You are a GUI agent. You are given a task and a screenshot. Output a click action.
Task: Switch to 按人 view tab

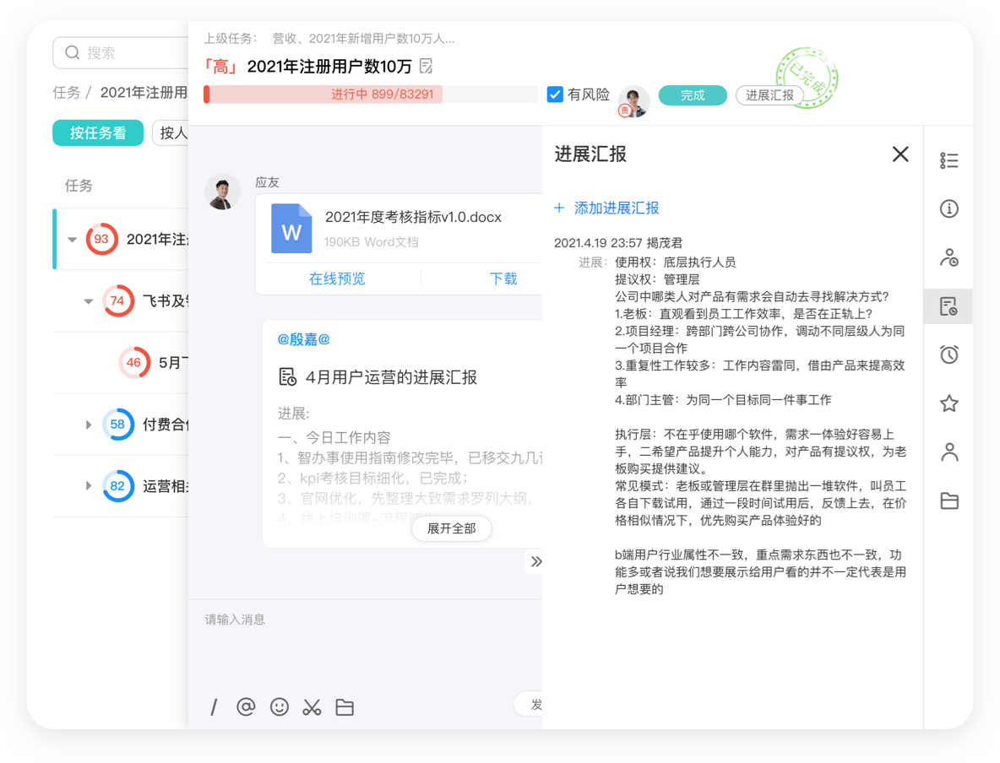171,133
